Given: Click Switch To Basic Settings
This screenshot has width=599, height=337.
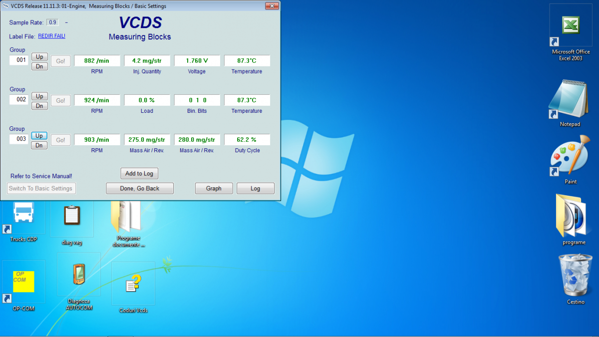Looking at the screenshot, I should click(x=41, y=188).
